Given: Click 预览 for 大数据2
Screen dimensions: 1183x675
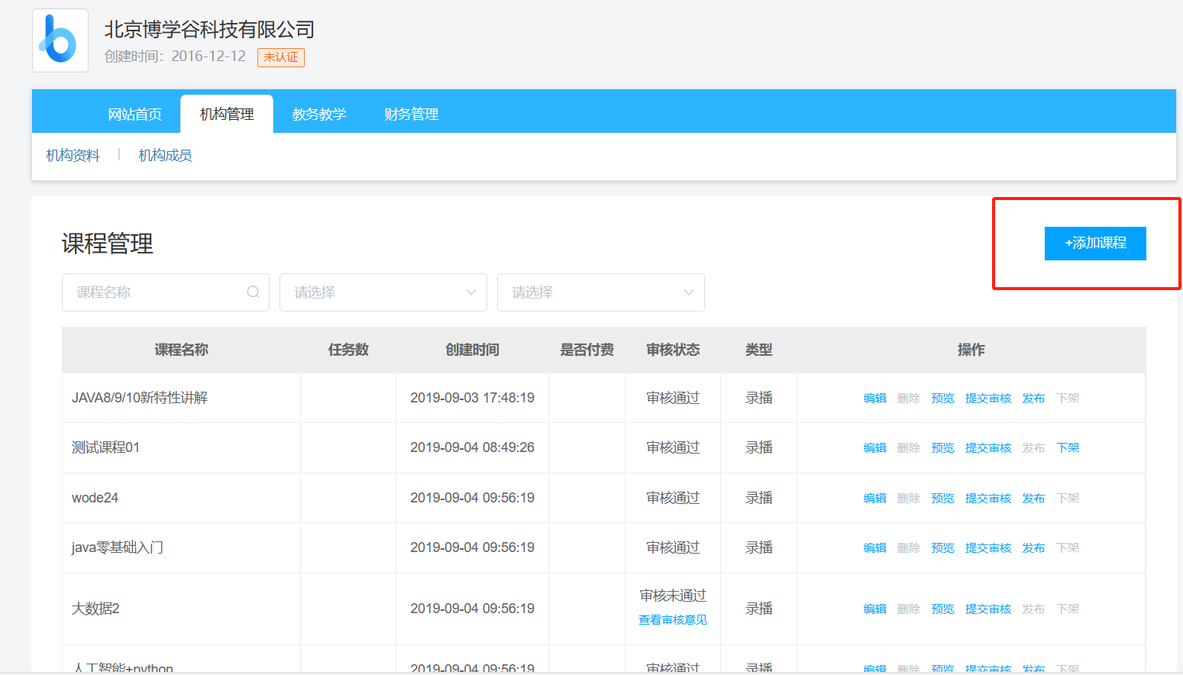Looking at the screenshot, I should coord(943,609).
